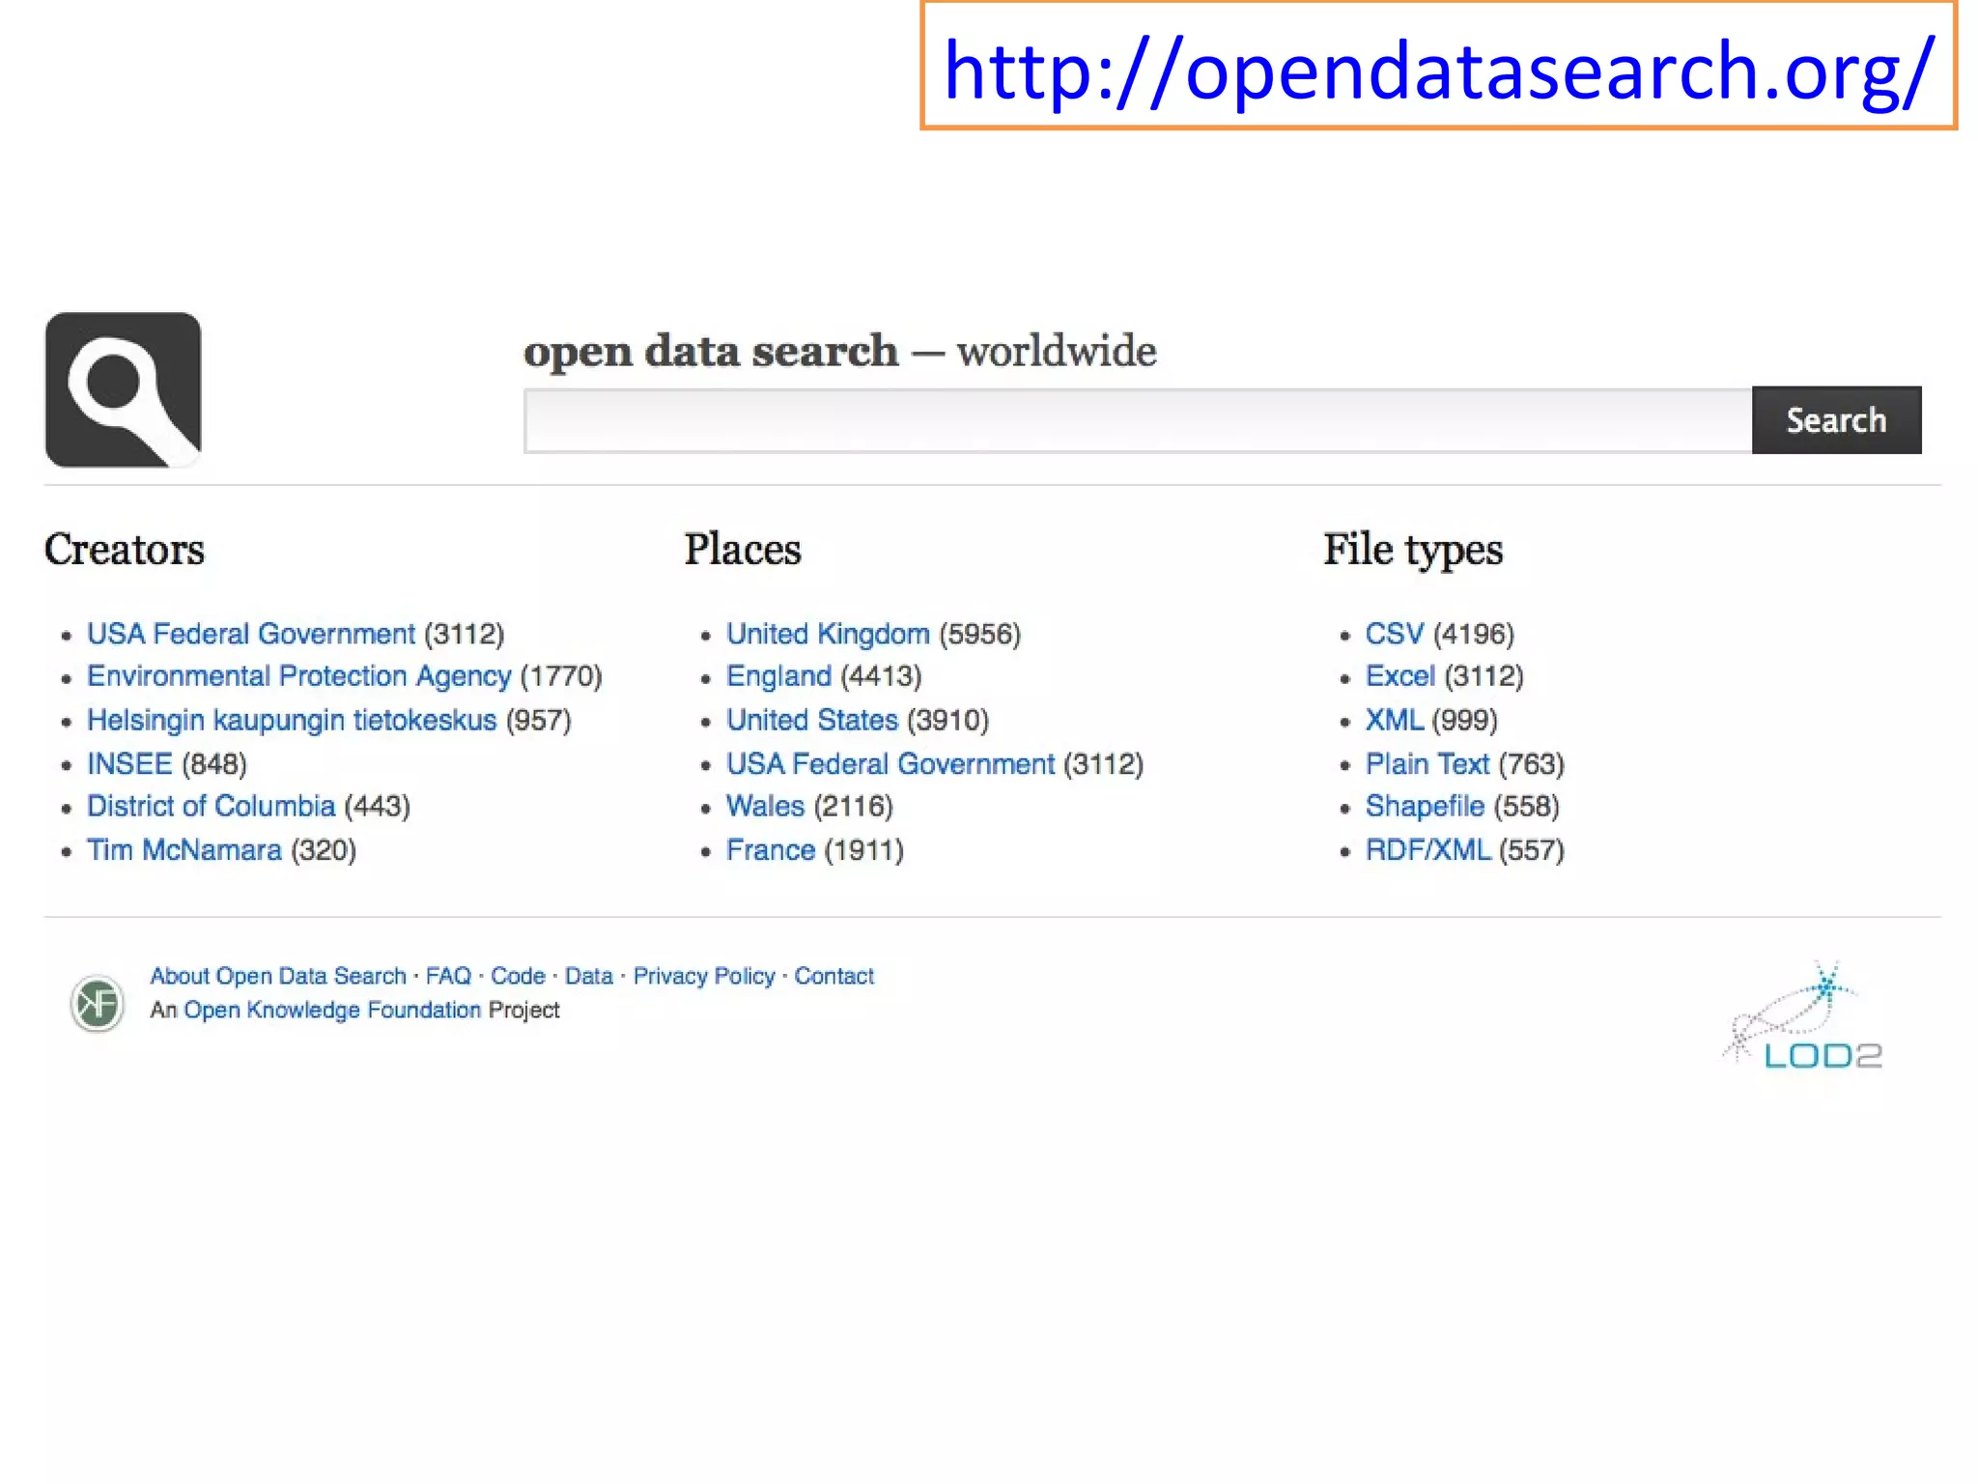Filter file types by CSV

click(x=1395, y=634)
